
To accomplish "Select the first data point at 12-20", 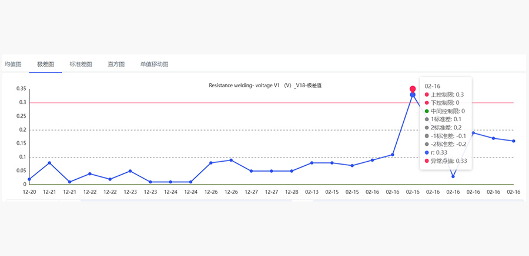I will (29, 179).
